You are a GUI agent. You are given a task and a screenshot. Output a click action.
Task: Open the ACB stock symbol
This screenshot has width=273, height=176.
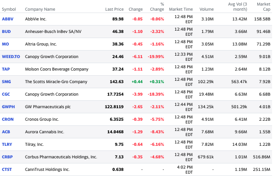[6, 132]
